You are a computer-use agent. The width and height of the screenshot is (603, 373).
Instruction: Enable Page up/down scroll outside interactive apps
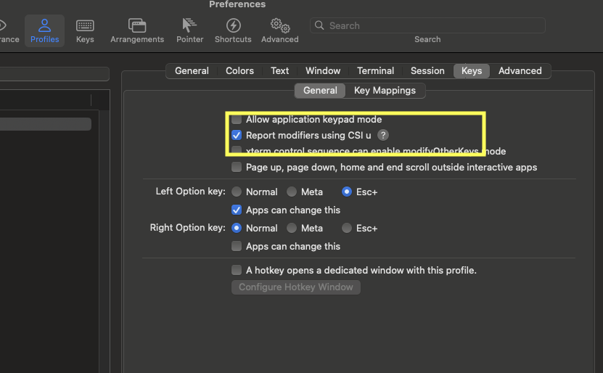(237, 167)
